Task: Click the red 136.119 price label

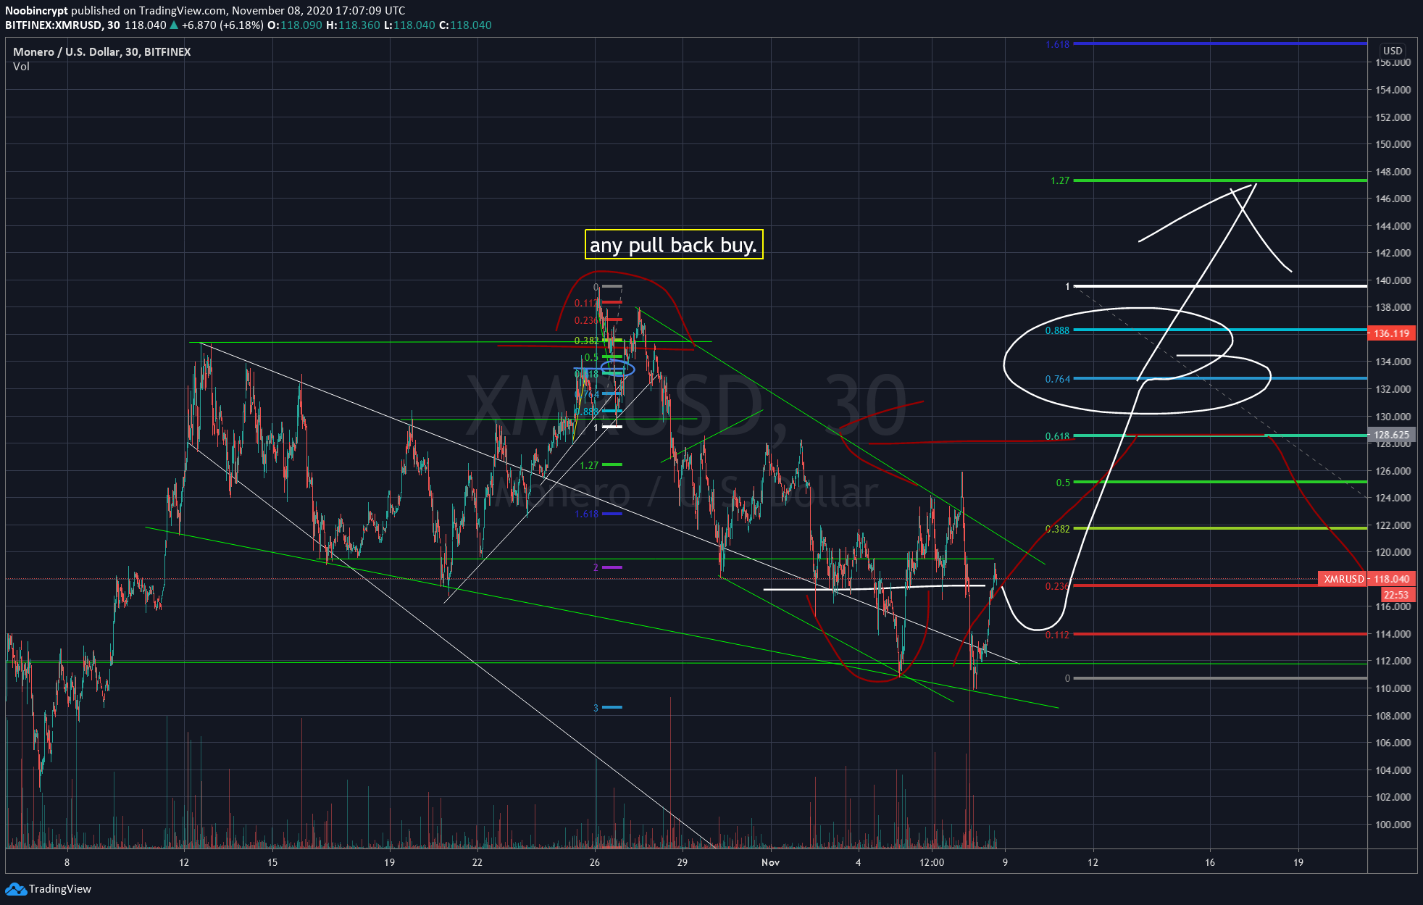Action: click(1391, 333)
